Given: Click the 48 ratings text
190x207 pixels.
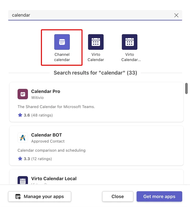Looking at the screenshot, I should 42,115.
